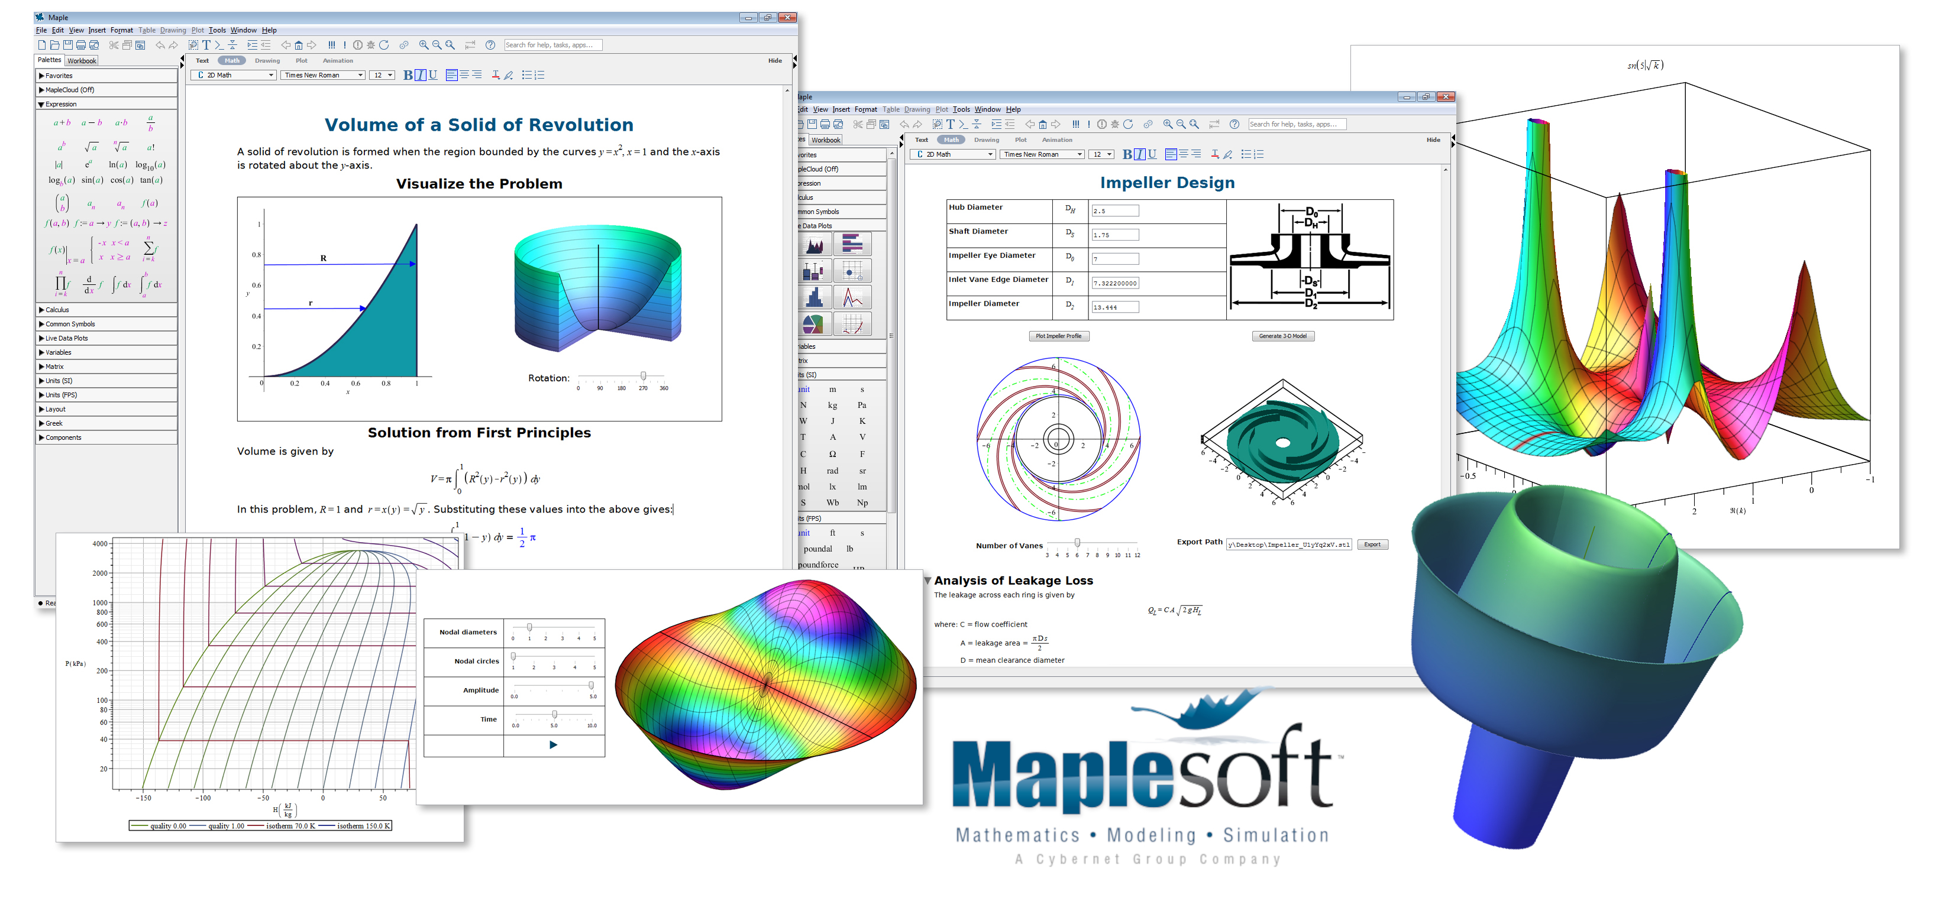Toggle Italic formatting in Volume document

coord(421,75)
